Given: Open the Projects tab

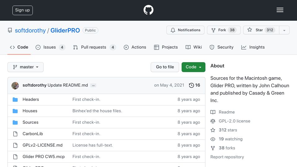Looking at the screenshot, I should tap(166, 47).
